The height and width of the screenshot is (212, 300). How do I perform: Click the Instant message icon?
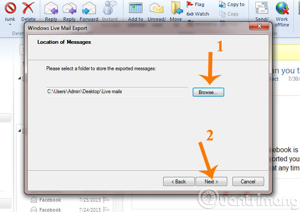pyautogui.click(x=110, y=8)
